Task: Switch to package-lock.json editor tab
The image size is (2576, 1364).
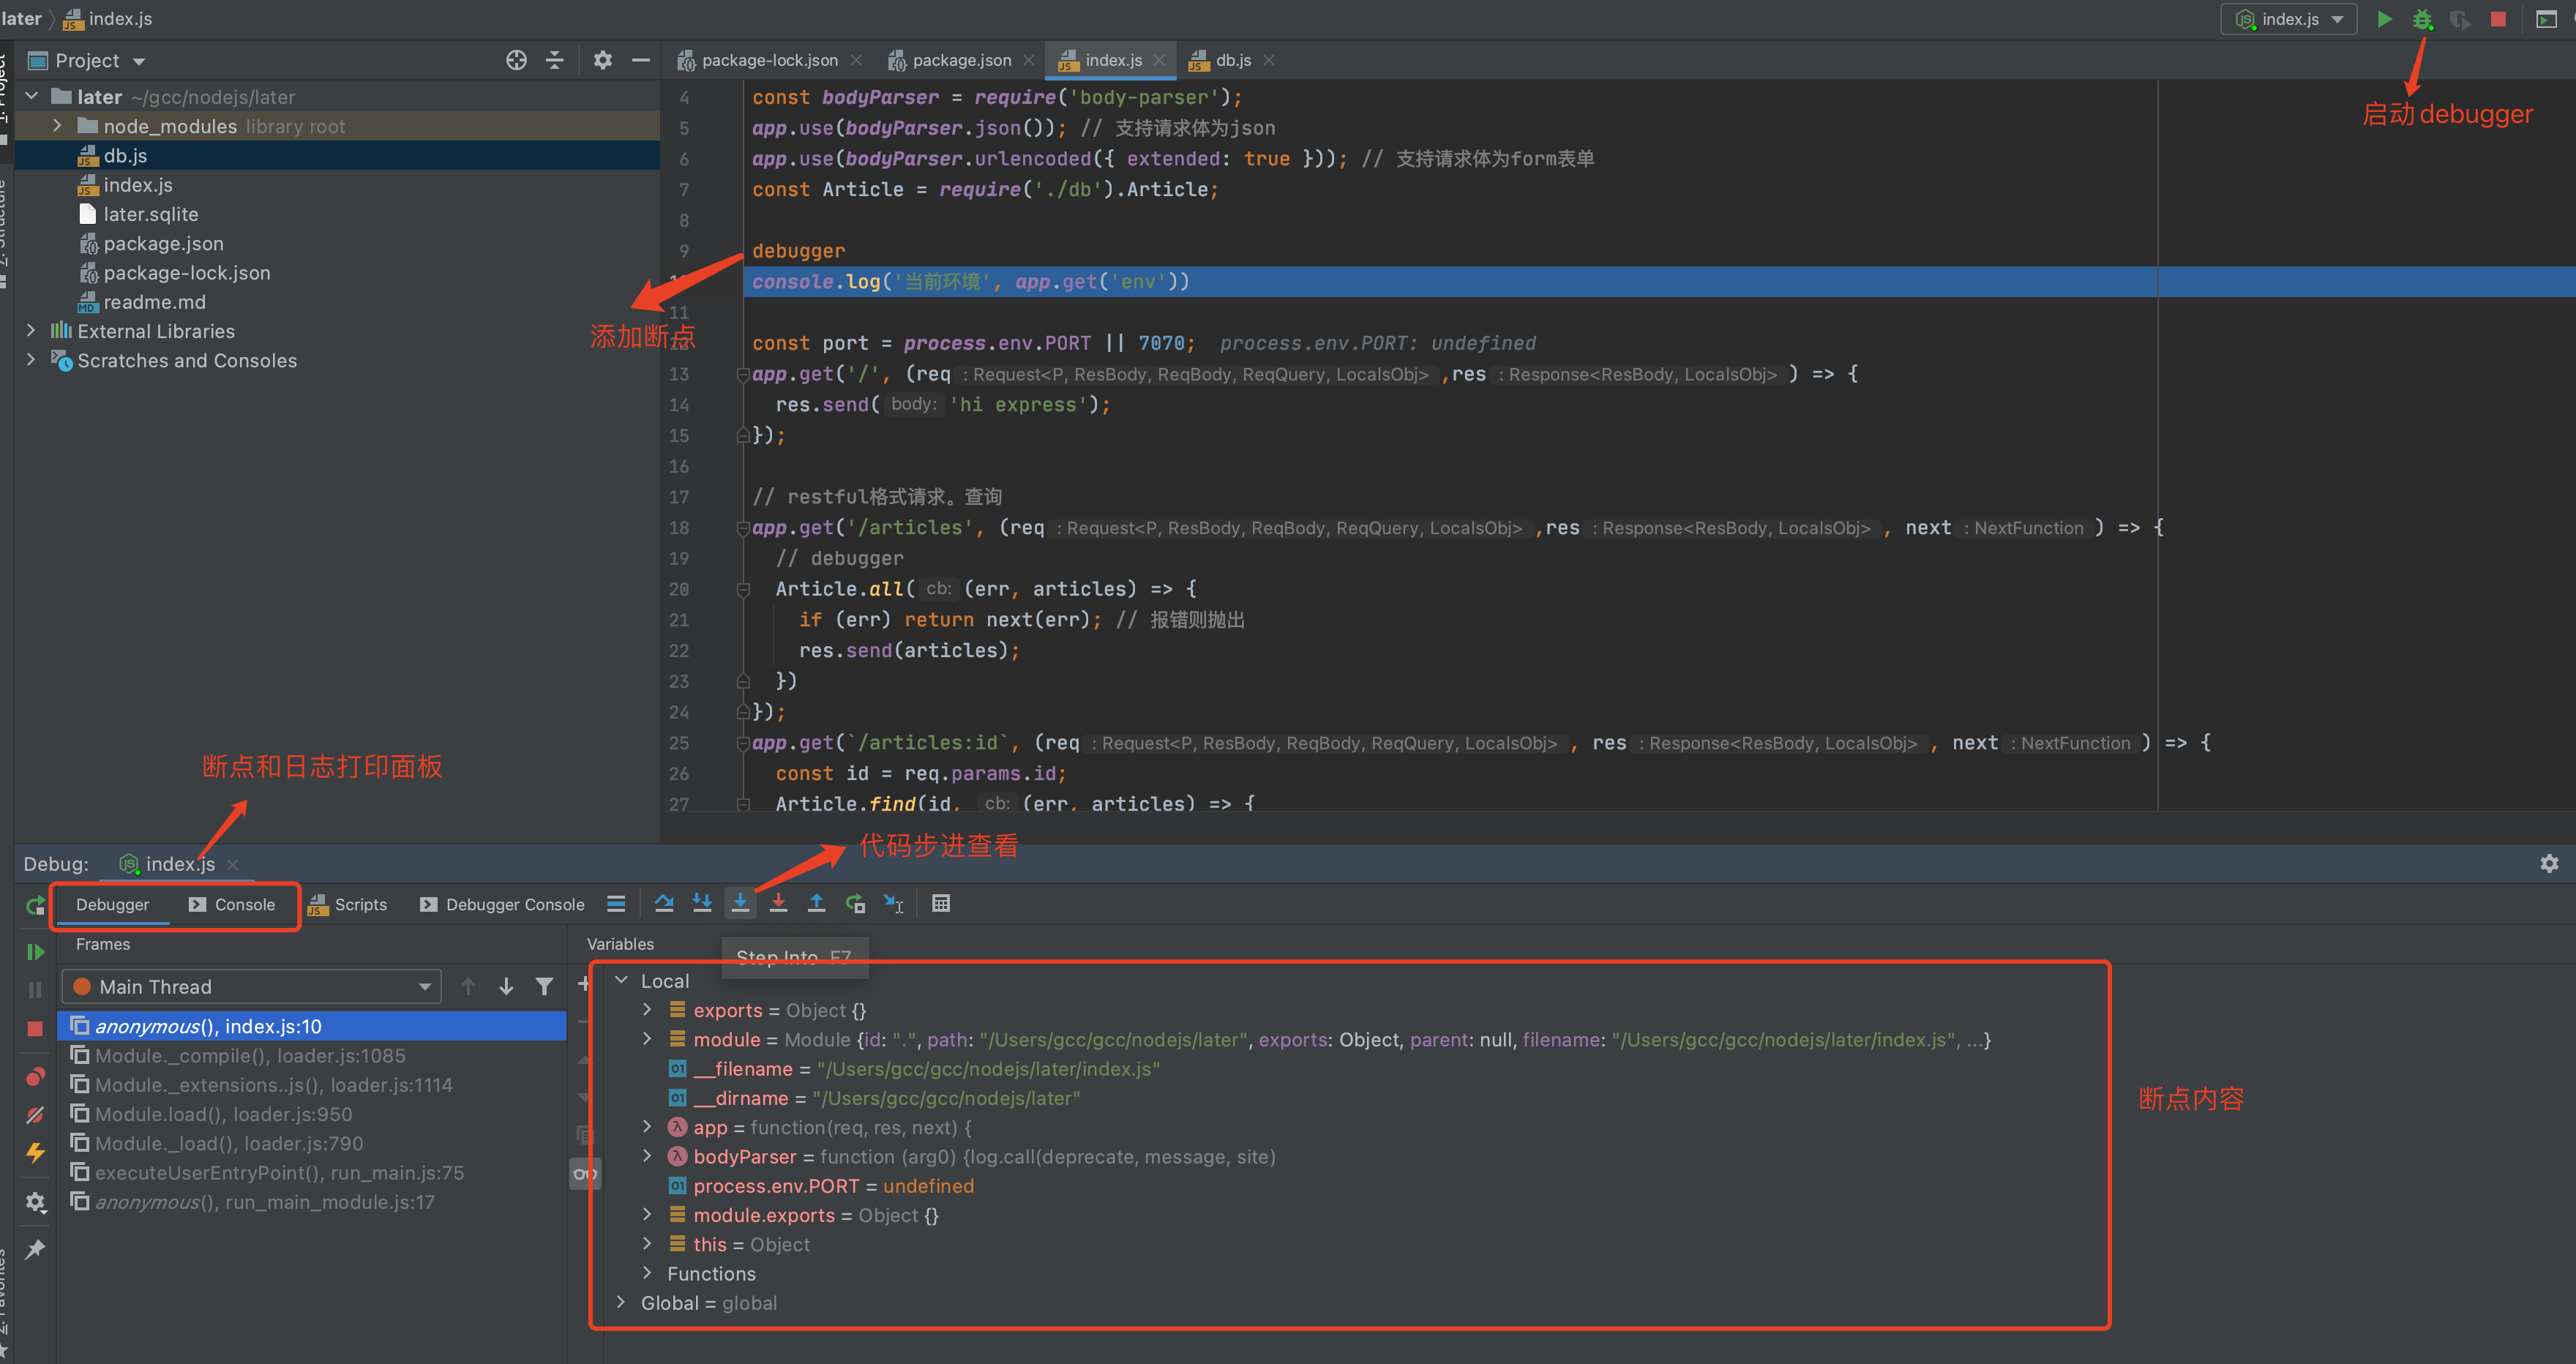Action: [x=770, y=60]
